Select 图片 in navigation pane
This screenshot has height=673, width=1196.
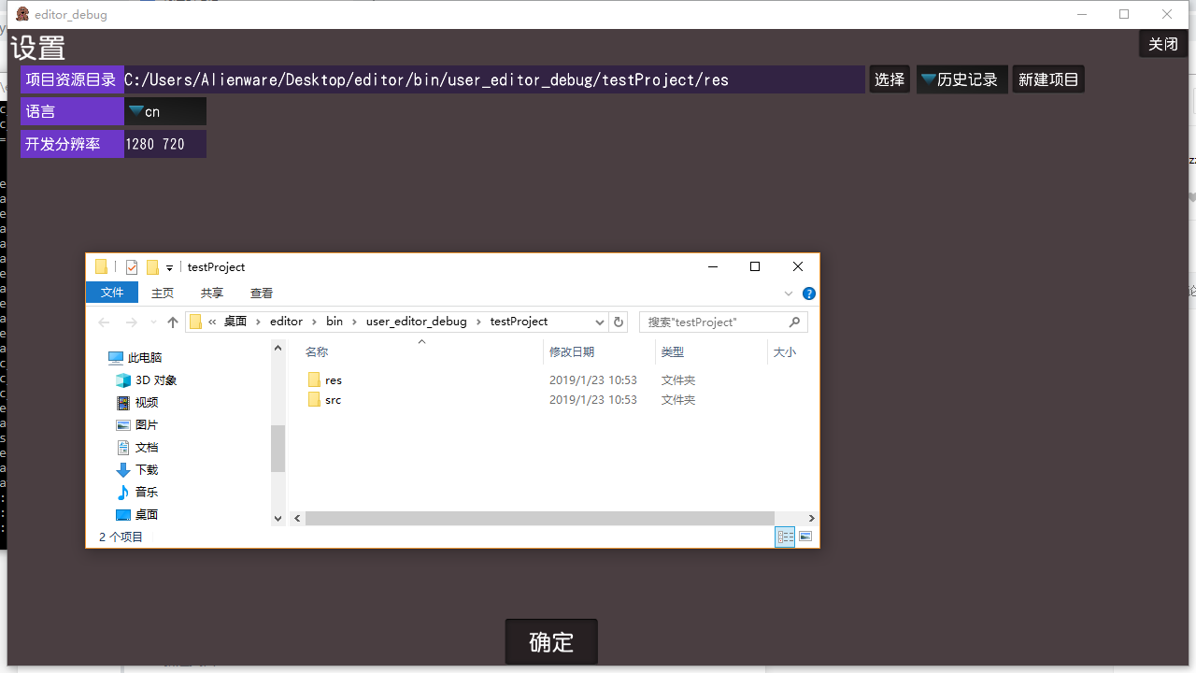point(136,424)
